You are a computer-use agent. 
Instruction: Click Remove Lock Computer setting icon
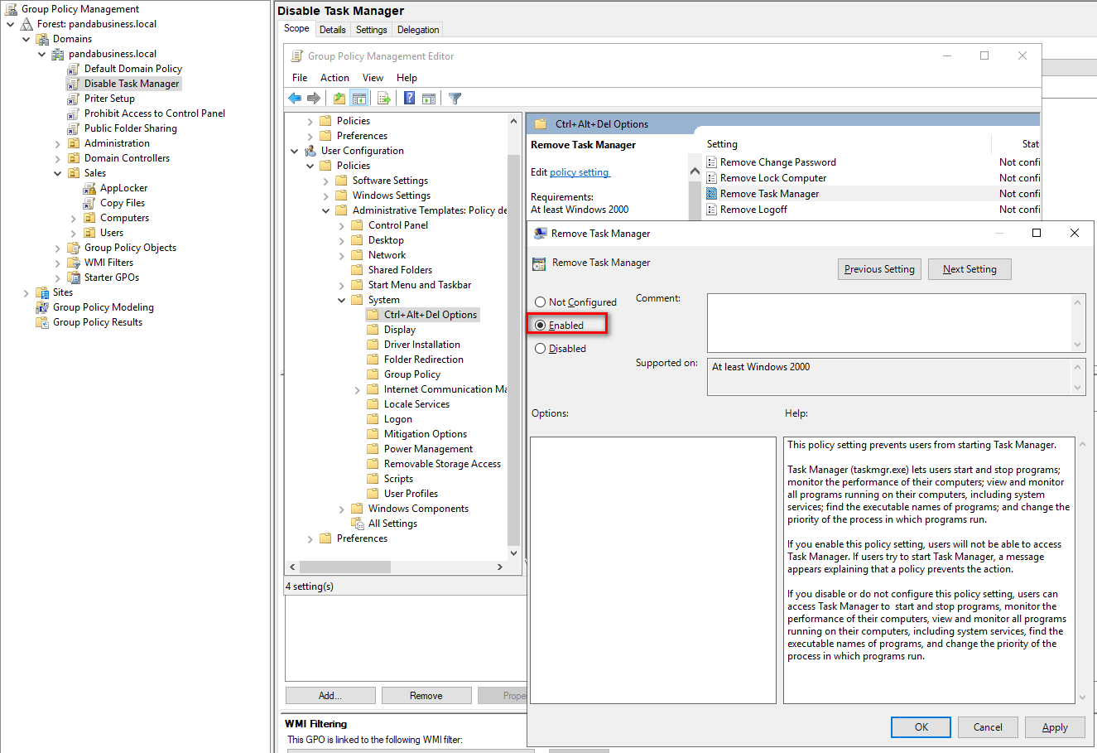(712, 178)
